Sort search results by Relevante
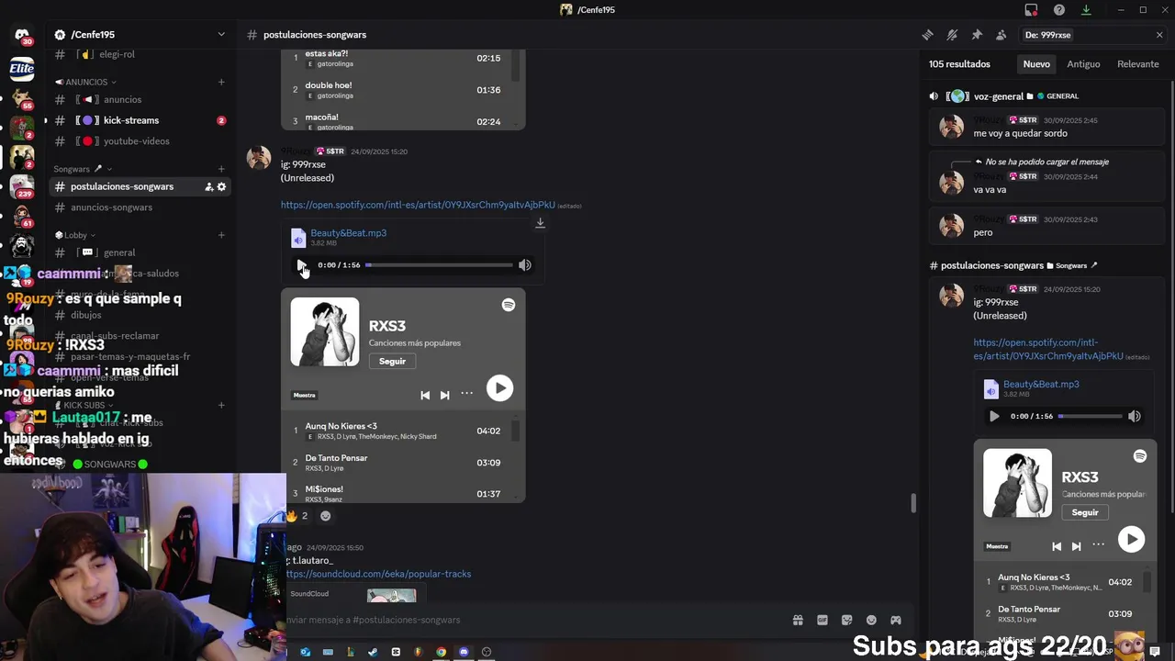 coord(1137,64)
